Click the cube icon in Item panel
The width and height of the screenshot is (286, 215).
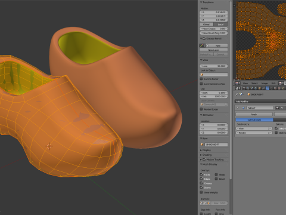click(202, 145)
